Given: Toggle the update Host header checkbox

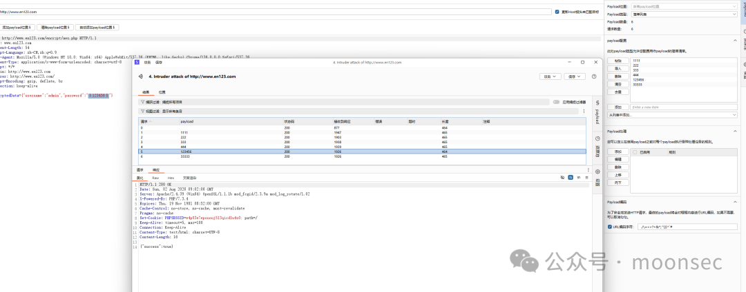Looking at the screenshot, I should pos(557,12).
